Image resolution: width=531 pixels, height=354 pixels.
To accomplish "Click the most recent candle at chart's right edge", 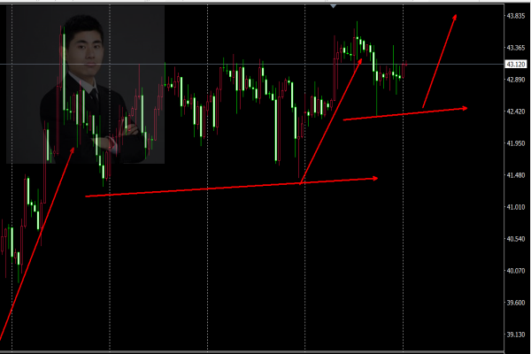I will [x=406, y=63].
